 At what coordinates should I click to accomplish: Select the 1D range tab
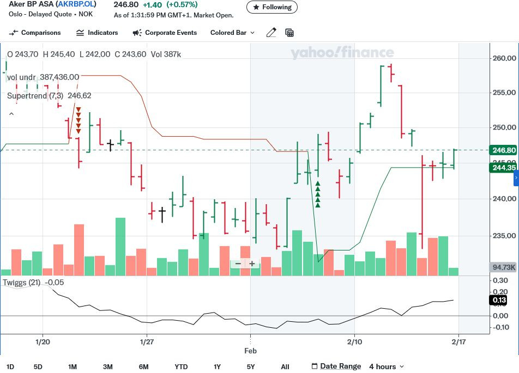coord(10,366)
